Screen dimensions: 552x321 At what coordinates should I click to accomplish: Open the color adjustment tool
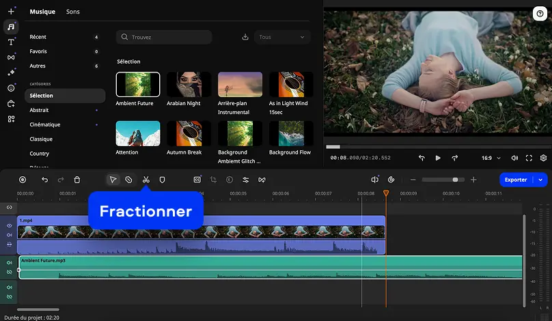230,180
